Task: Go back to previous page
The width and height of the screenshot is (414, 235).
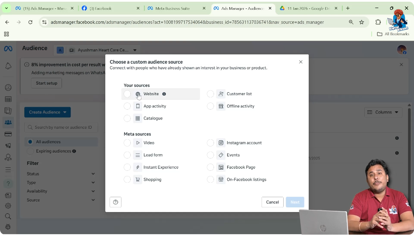Action: 7,22
